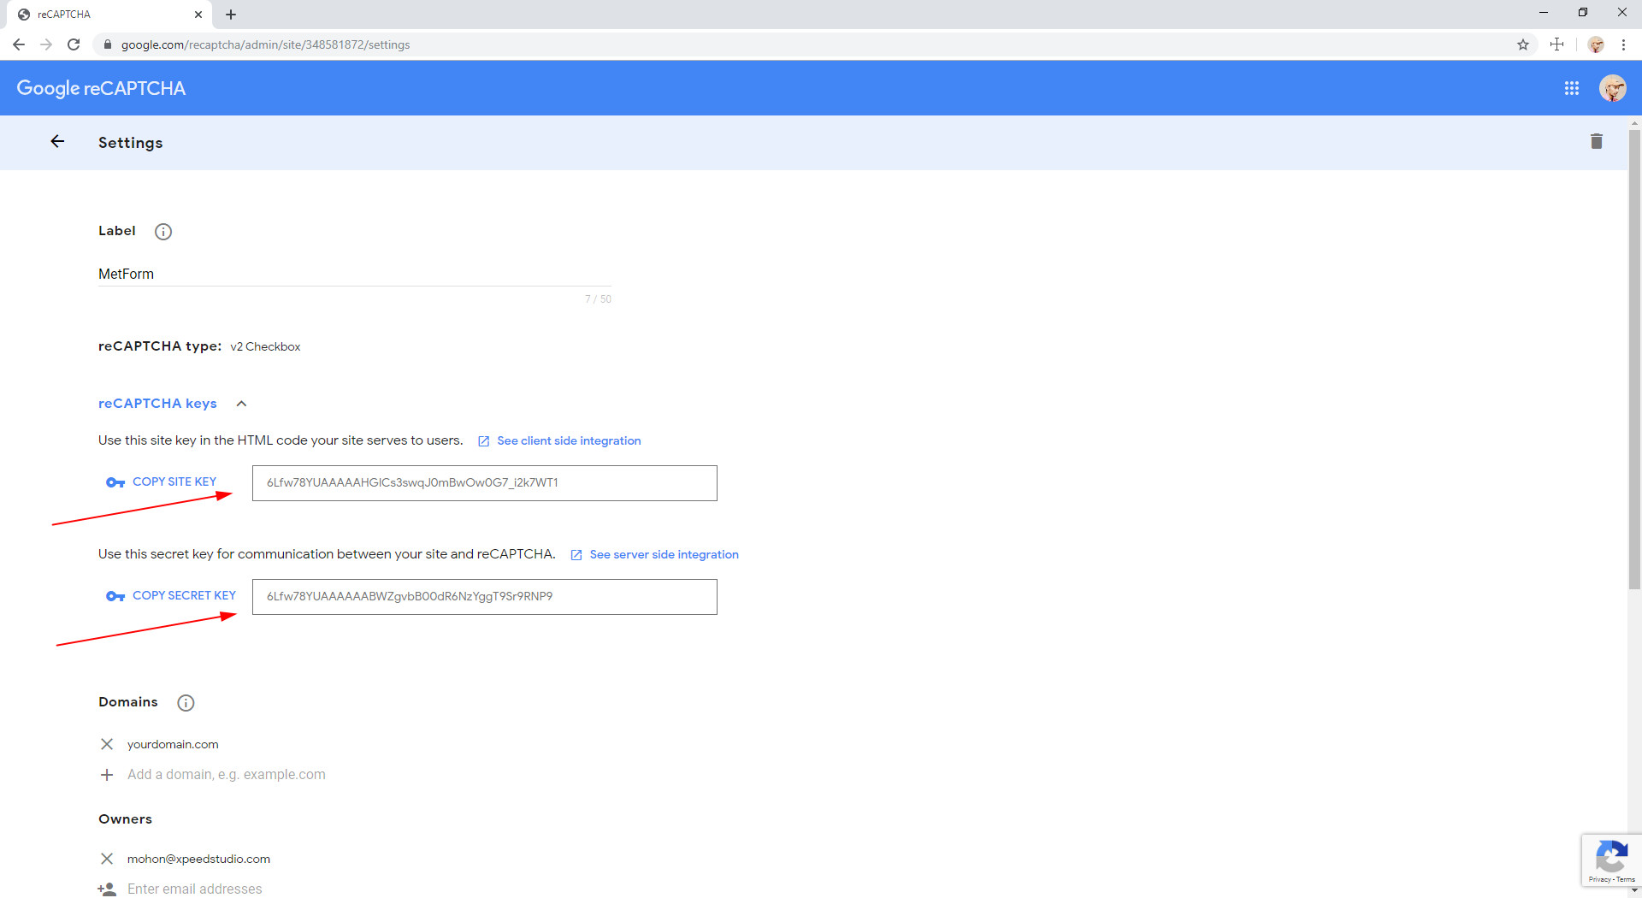Open See server side integration link
Viewport: 1642px width, 898px height.
pos(654,555)
